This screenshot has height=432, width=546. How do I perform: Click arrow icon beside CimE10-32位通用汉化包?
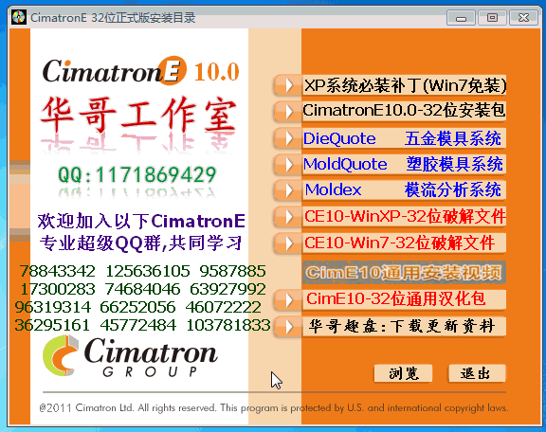(x=288, y=299)
